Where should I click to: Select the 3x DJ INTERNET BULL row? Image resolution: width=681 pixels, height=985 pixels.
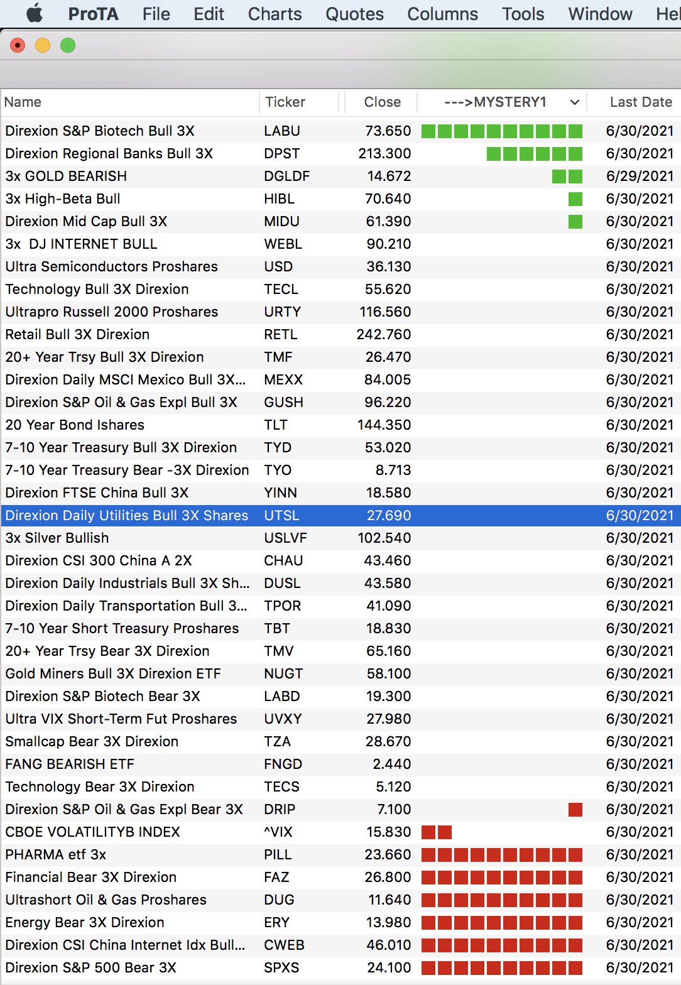coord(340,244)
